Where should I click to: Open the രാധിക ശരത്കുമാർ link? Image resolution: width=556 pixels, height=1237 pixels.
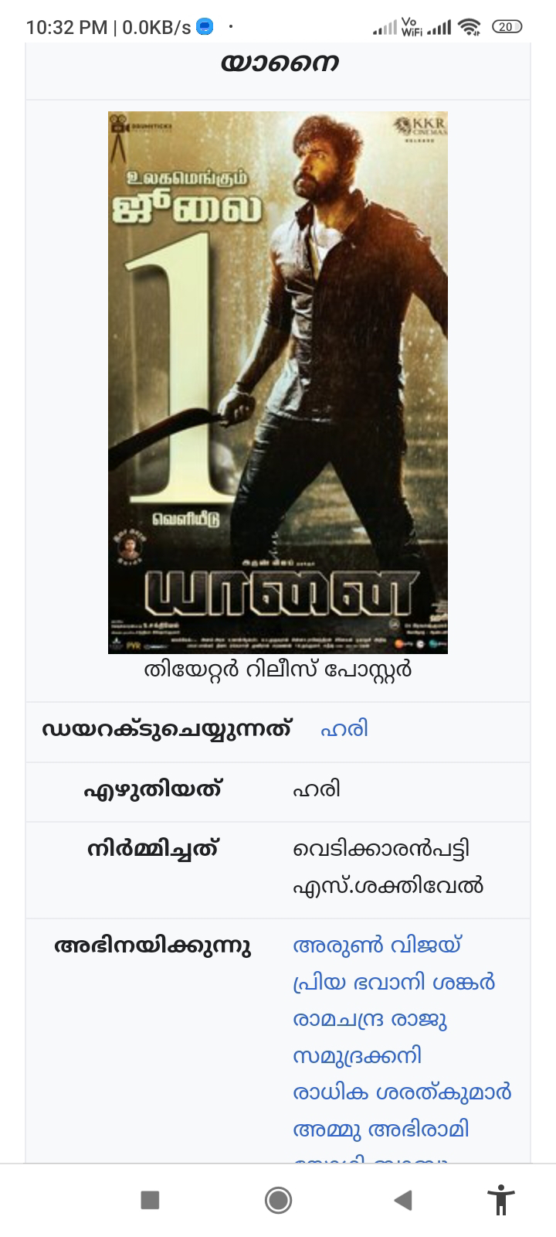tap(402, 1092)
